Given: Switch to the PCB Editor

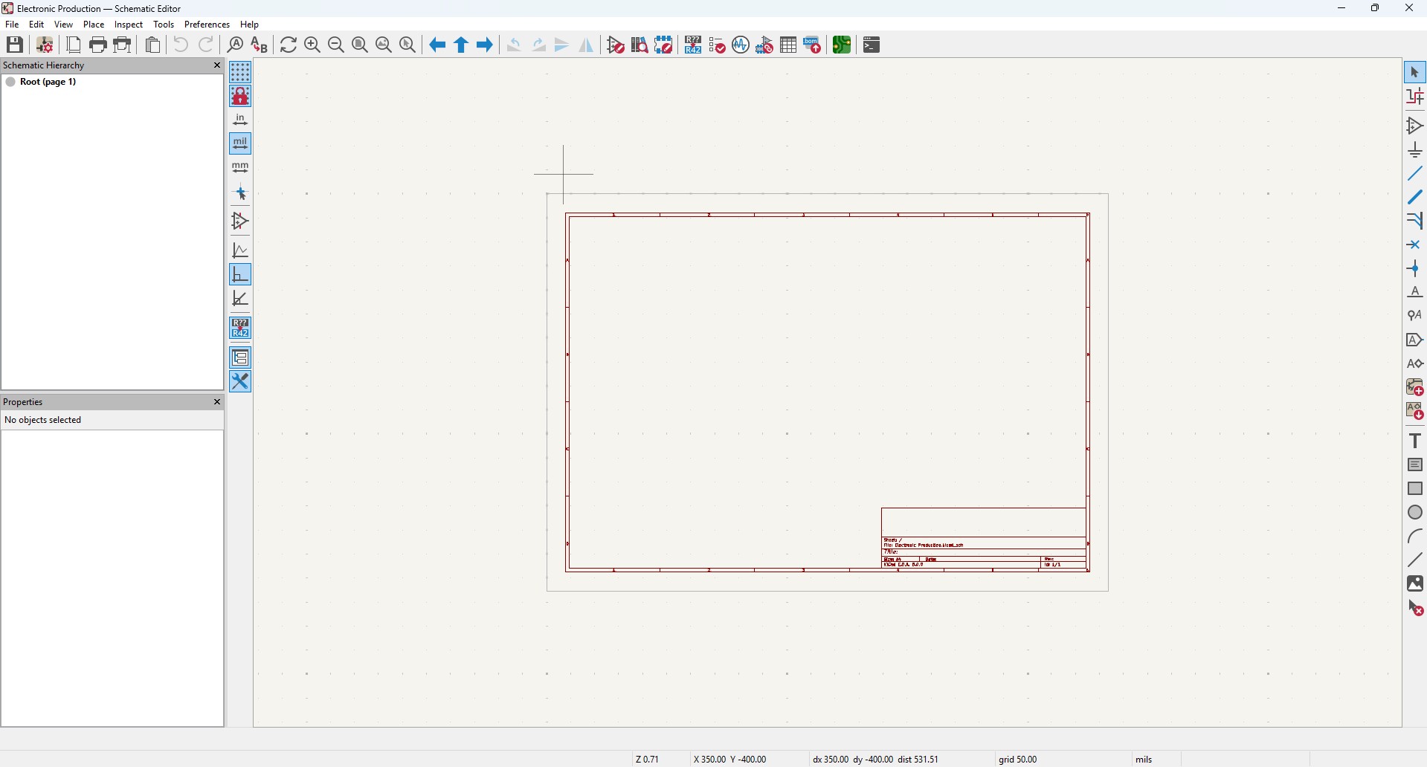Looking at the screenshot, I should (x=843, y=45).
